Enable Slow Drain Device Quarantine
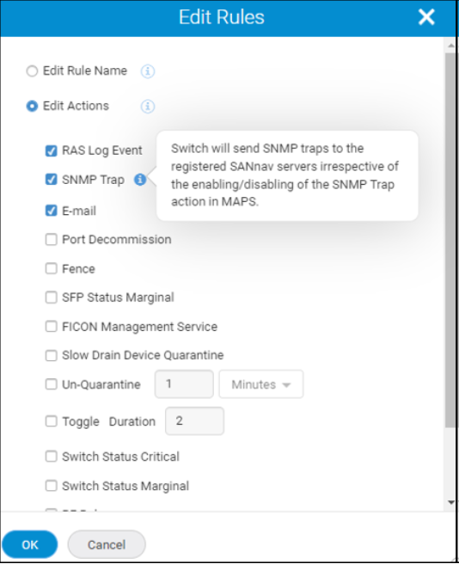The width and height of the screenshot is (459, 564). tap(51, 355)
